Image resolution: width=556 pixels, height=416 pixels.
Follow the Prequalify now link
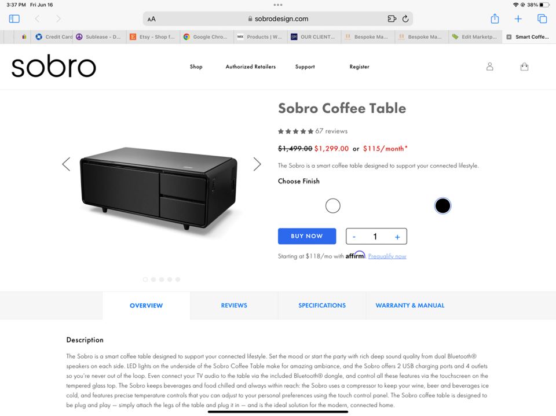click(387, 256)
